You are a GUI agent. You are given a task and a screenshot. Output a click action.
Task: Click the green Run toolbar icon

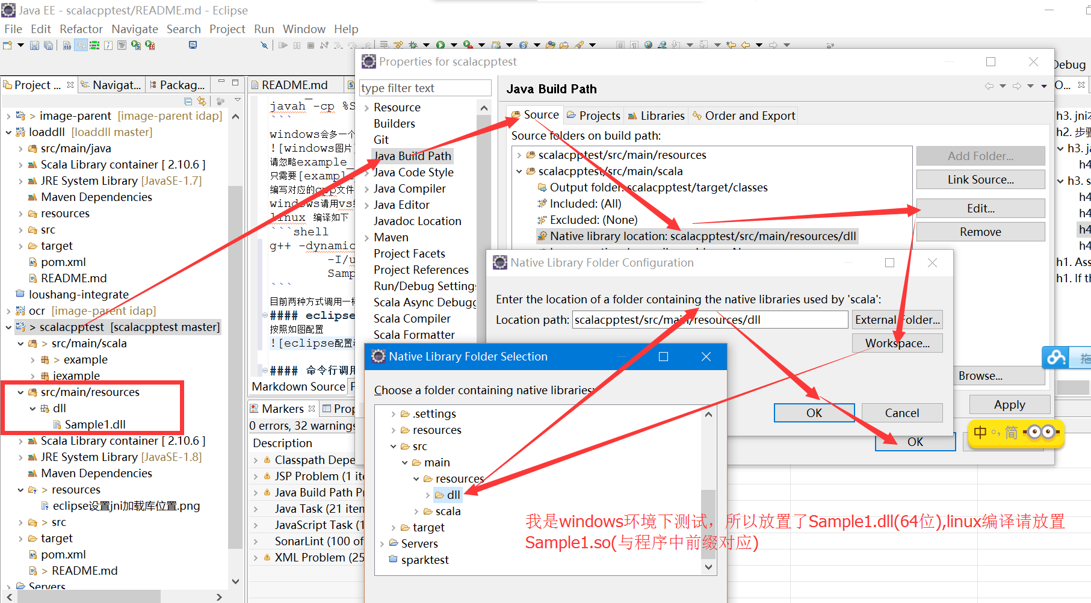[440, 45]
